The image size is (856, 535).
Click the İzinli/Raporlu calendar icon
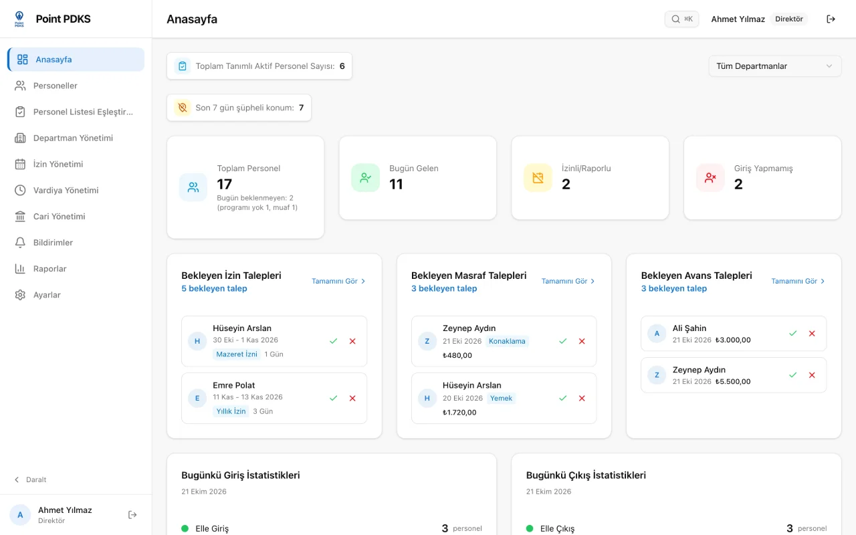coord(538,178)
